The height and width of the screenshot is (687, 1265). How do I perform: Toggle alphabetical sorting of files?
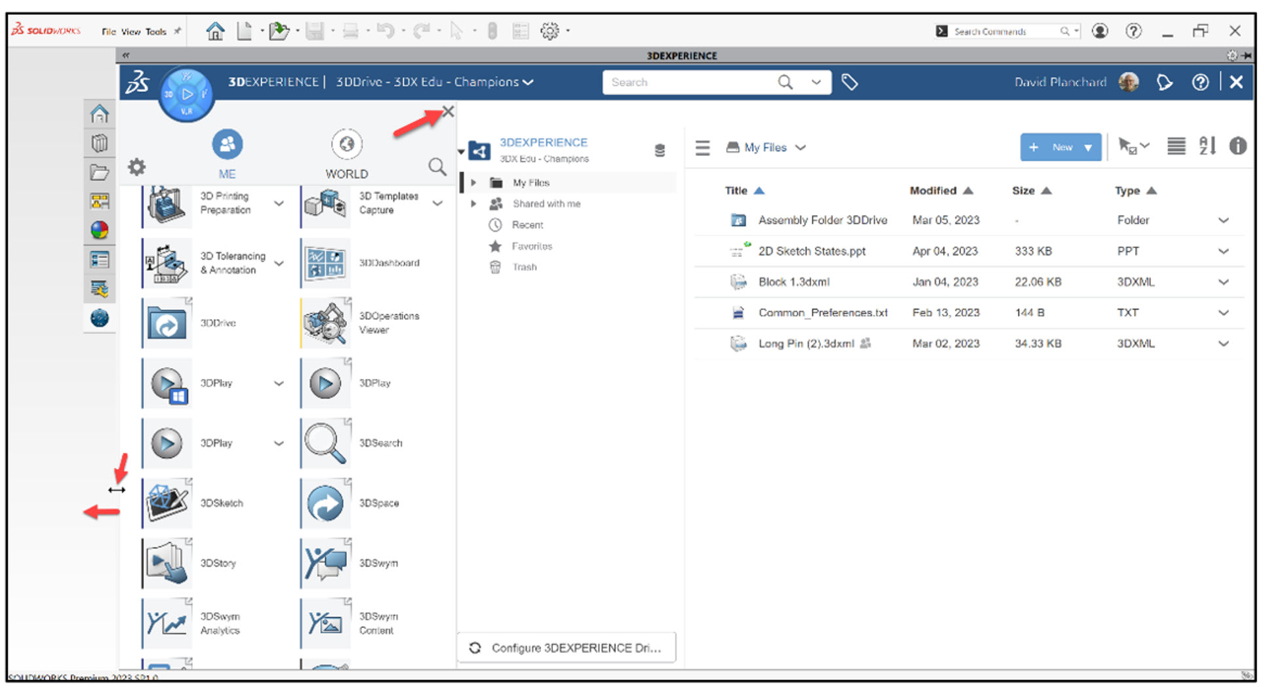(1207, 146)
